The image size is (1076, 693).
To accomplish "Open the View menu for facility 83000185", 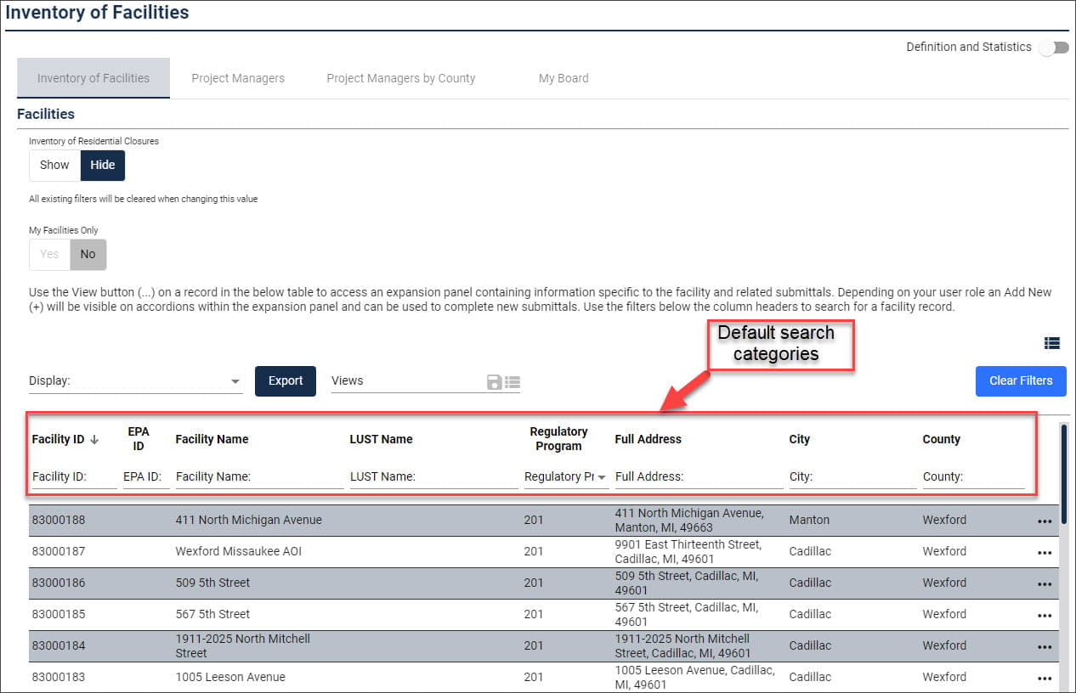I will click(x=1045, y=616).
